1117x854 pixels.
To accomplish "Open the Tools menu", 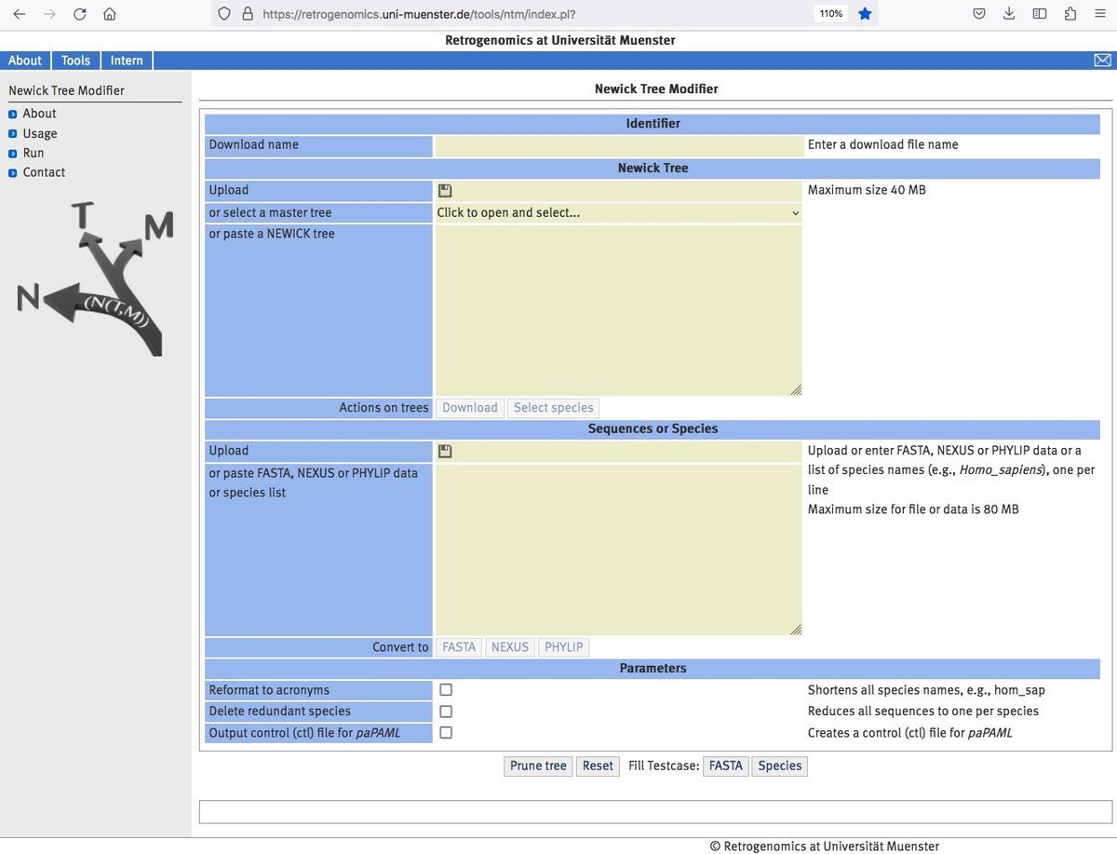I will point(75,61).
